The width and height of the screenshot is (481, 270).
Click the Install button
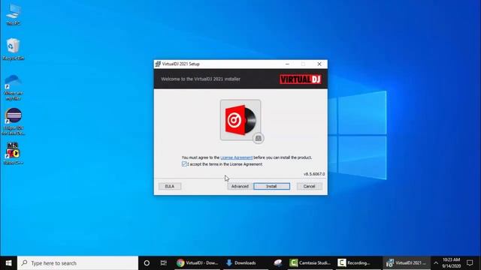(x=271, y=186)
